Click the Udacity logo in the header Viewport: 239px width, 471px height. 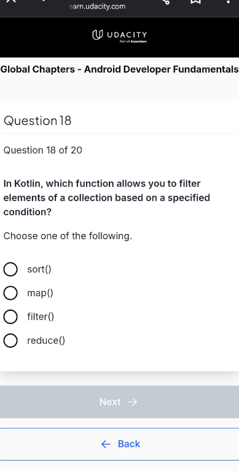click(x=119, y=35)
